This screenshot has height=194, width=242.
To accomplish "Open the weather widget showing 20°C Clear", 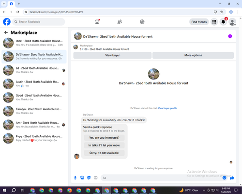I will pyautogui.click(x=189, y=190).
